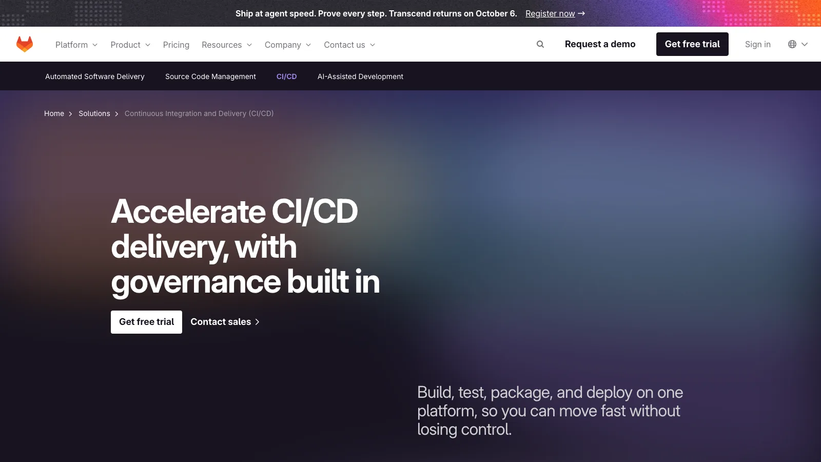Open the Resources dropdown
The image size is (821, 462).
[x=227, y=45]
